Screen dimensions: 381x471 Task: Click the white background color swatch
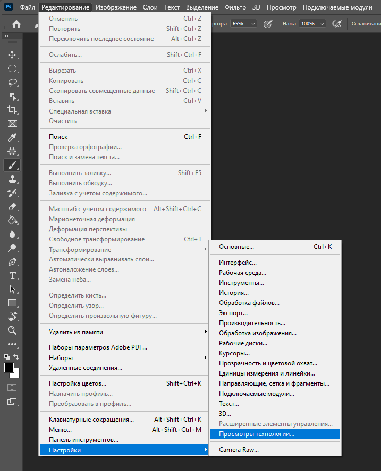(x=16, y=374)
